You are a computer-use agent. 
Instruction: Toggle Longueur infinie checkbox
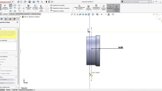point(5,74)
